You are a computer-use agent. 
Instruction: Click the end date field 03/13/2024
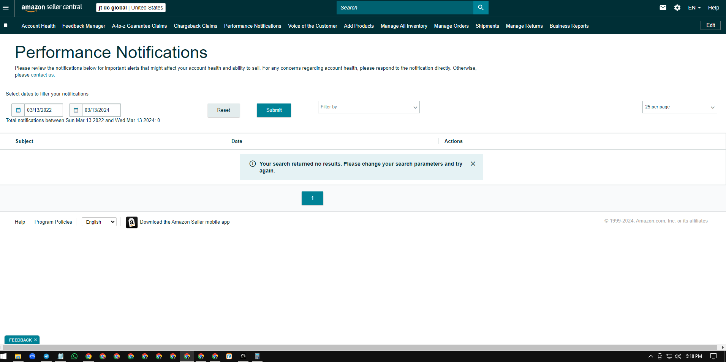[101, 110]
